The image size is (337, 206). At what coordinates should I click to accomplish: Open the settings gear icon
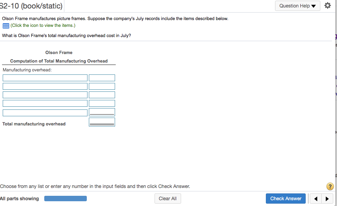pos(327,5)
